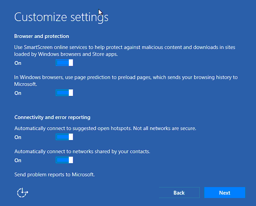256x206 pixels.
Task: Click Send problem reports to Microsoft text
Action: (x=55, y=174)
